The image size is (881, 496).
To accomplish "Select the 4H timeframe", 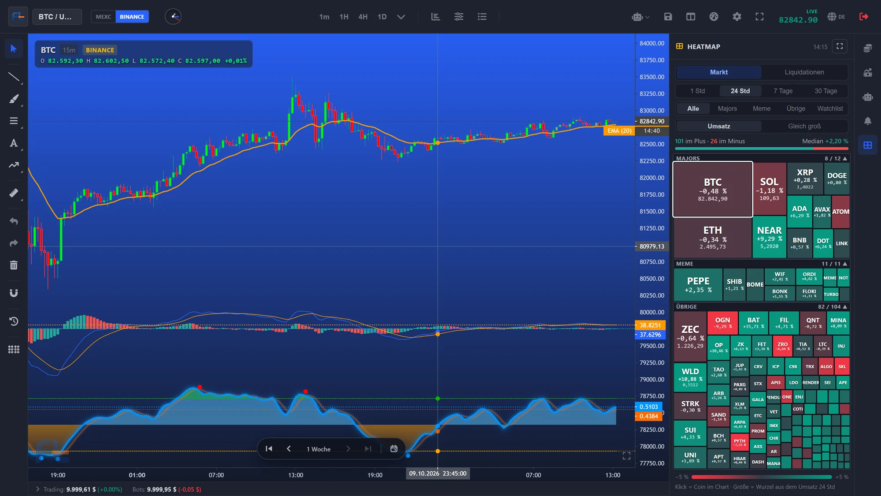I will 363,17.
